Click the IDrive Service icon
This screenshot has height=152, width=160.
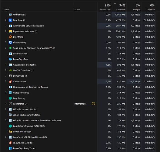click(x=10, y=81)
